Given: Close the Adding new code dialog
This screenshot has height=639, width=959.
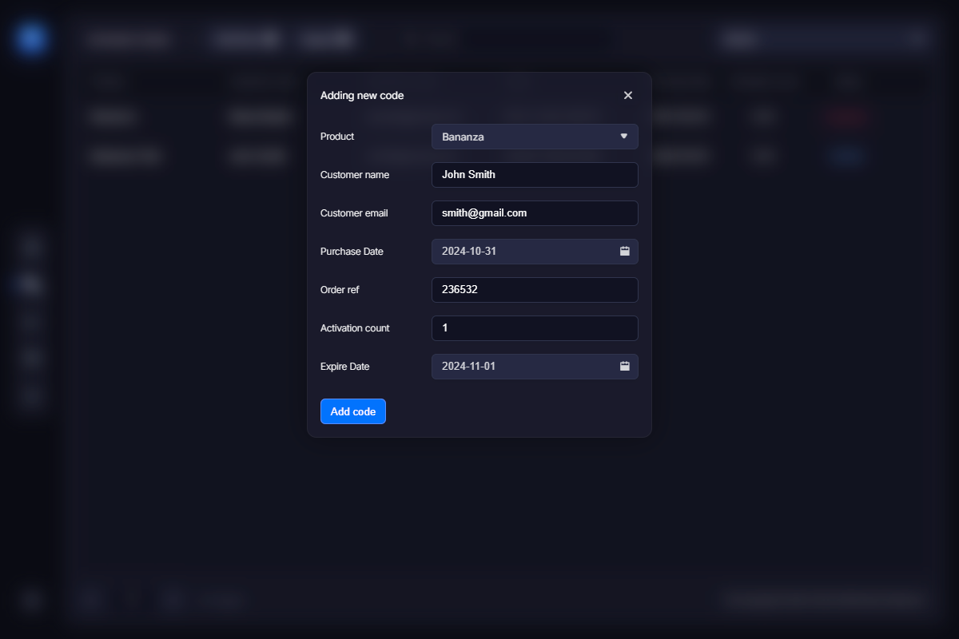Looking at the screenshot, I should coord(627,95).
